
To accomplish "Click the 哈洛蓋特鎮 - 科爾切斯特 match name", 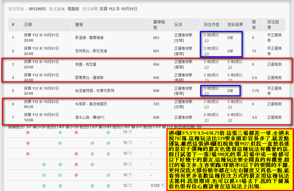I will (x=95, y=91).
